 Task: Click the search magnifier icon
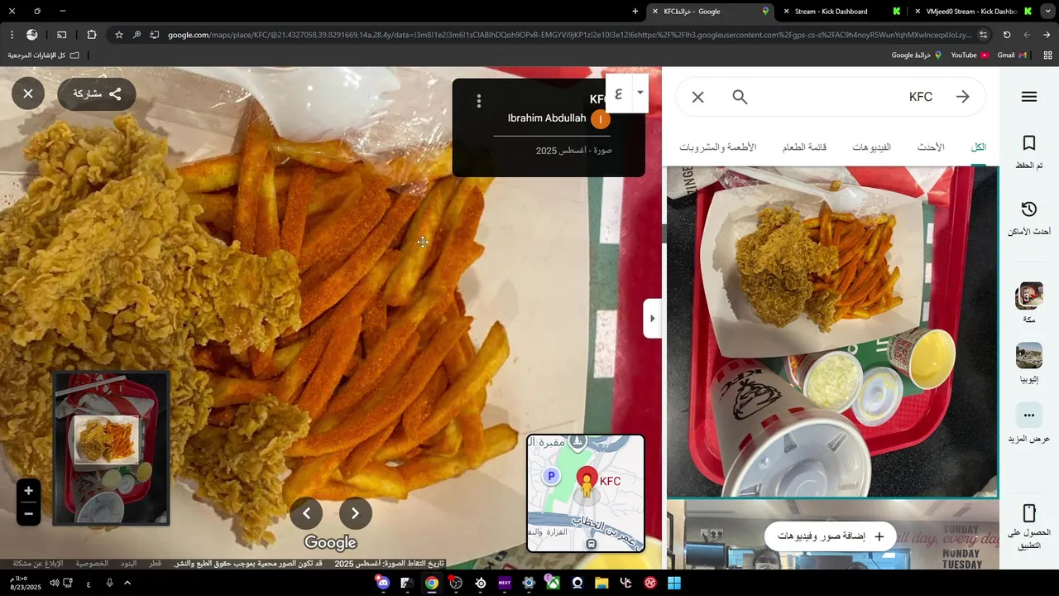(740, 97)
